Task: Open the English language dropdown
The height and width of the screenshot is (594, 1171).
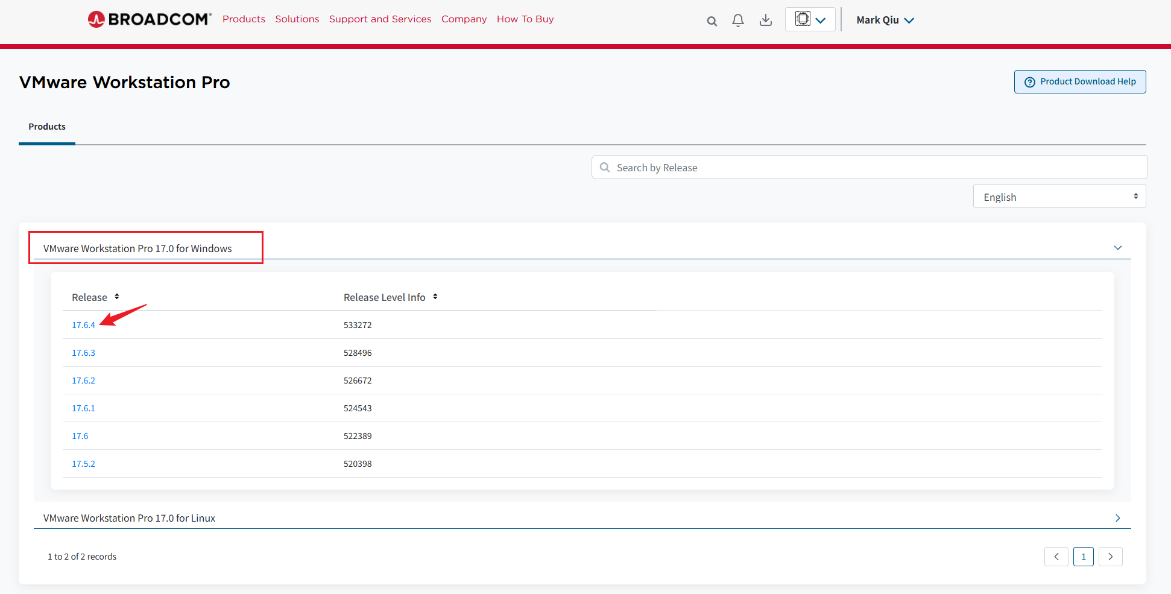Action: tap(1059, 197)
